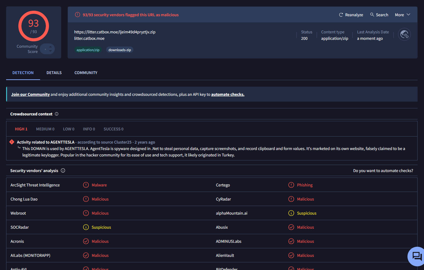Click the More menu label
This screenshot has height=270, width=424.
click(x=399, y=15)
